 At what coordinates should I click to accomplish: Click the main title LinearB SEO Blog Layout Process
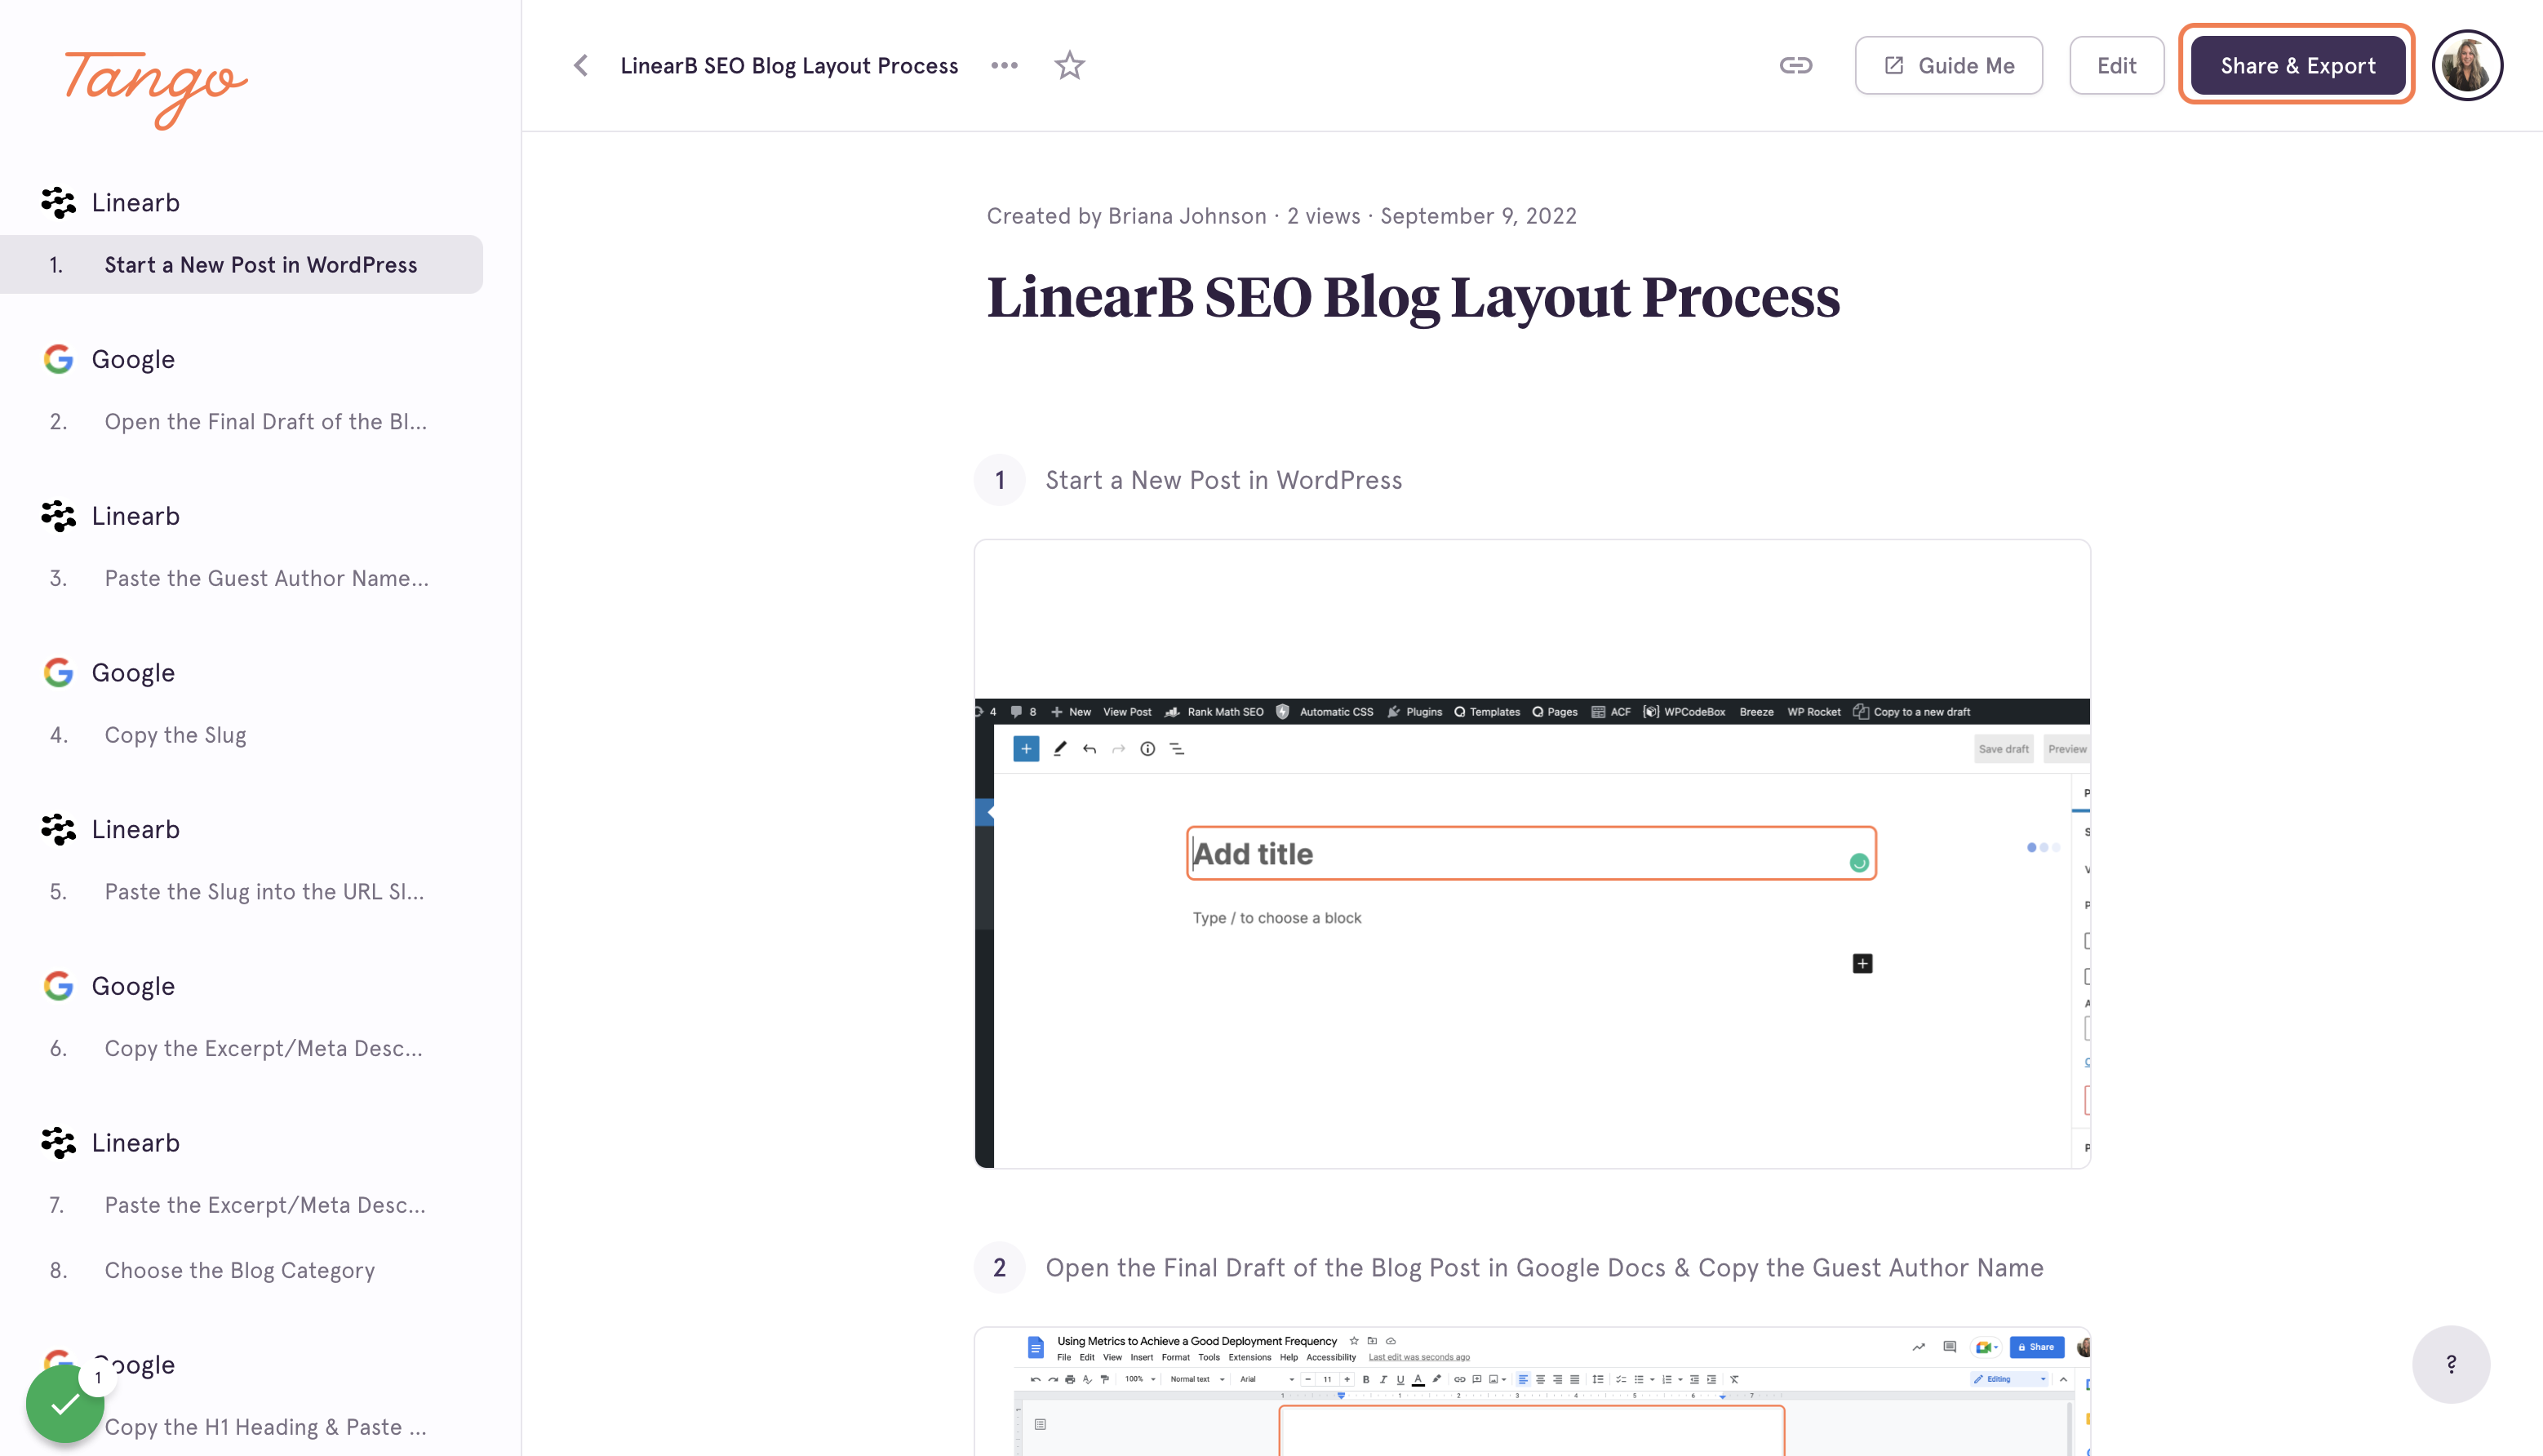(1413, 297)
